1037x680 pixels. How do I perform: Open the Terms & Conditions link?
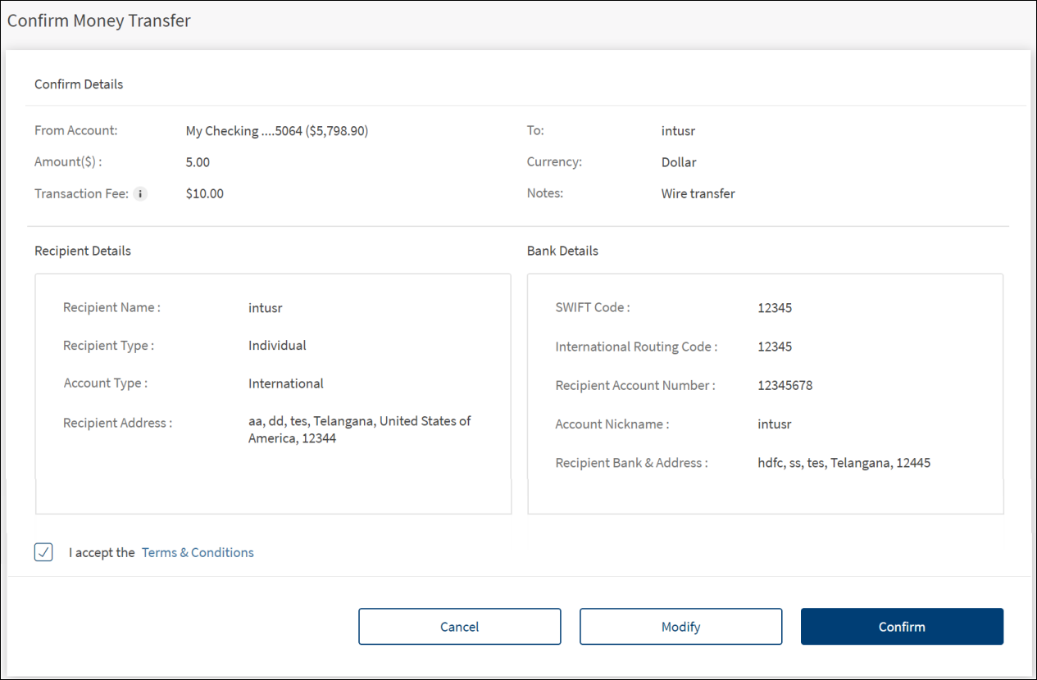pyautogui.click(x=198, y=552)
